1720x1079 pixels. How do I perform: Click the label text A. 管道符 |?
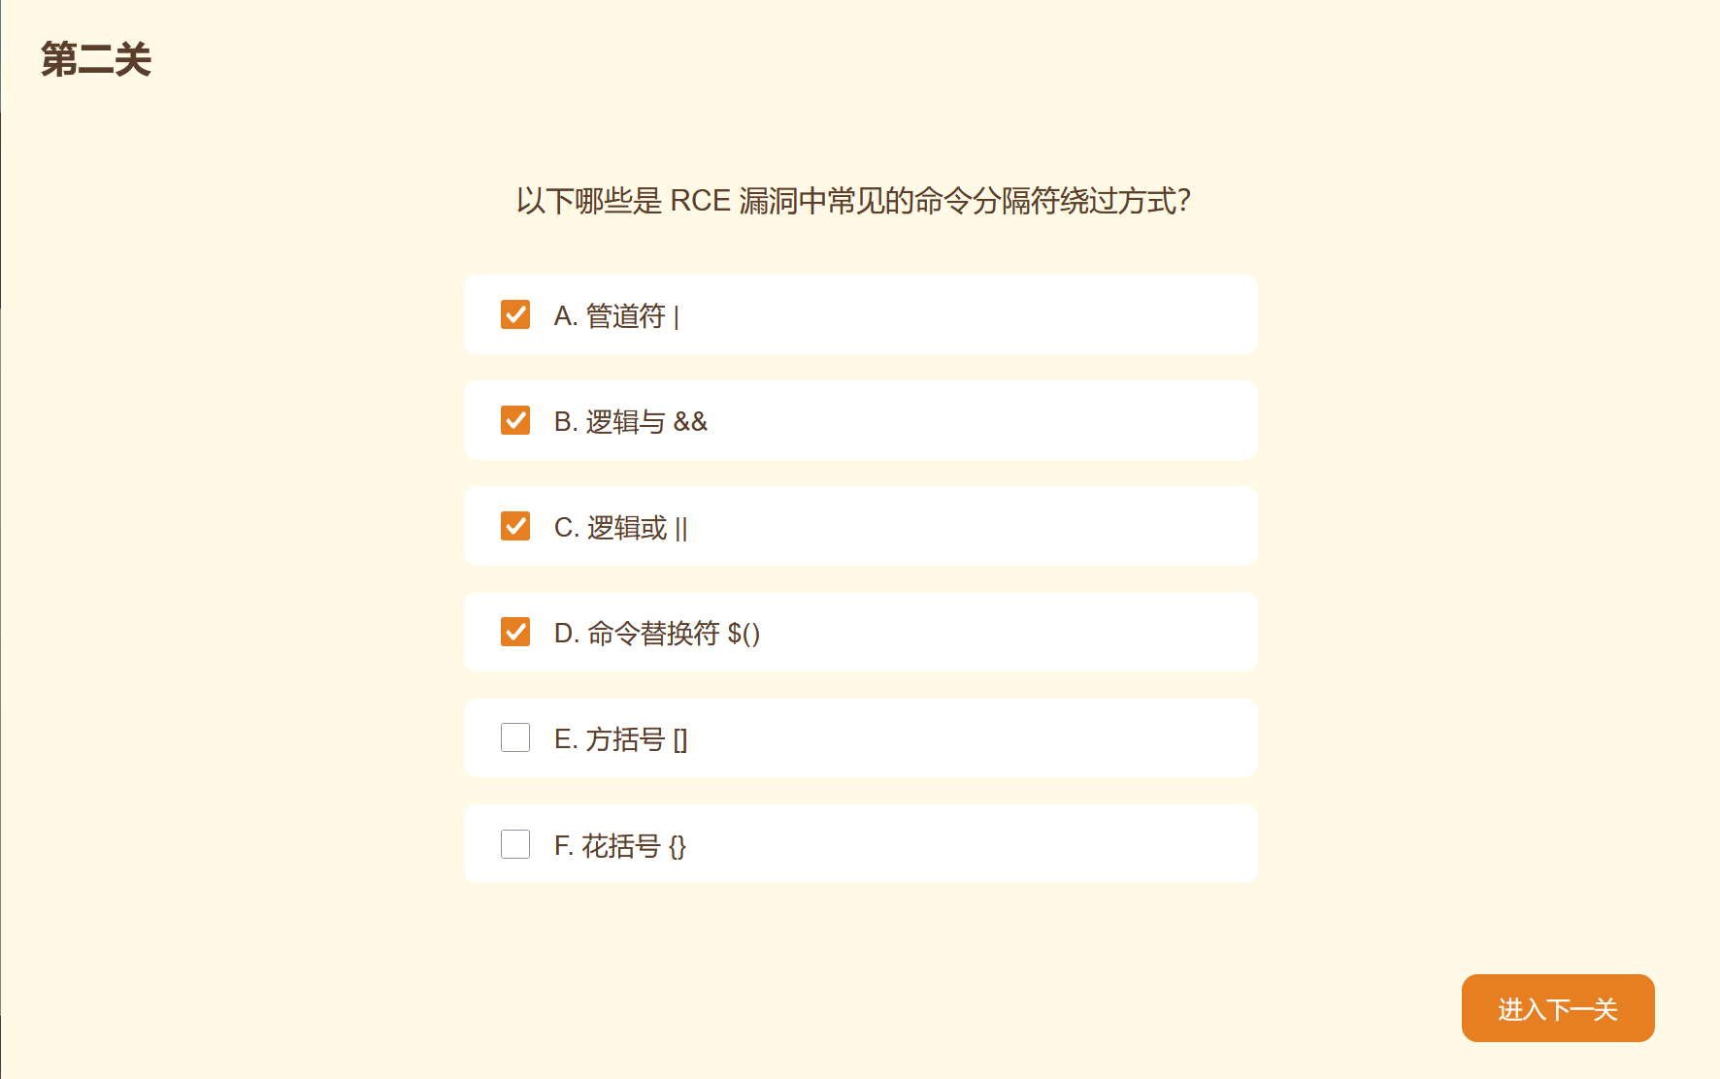(616, 315)
